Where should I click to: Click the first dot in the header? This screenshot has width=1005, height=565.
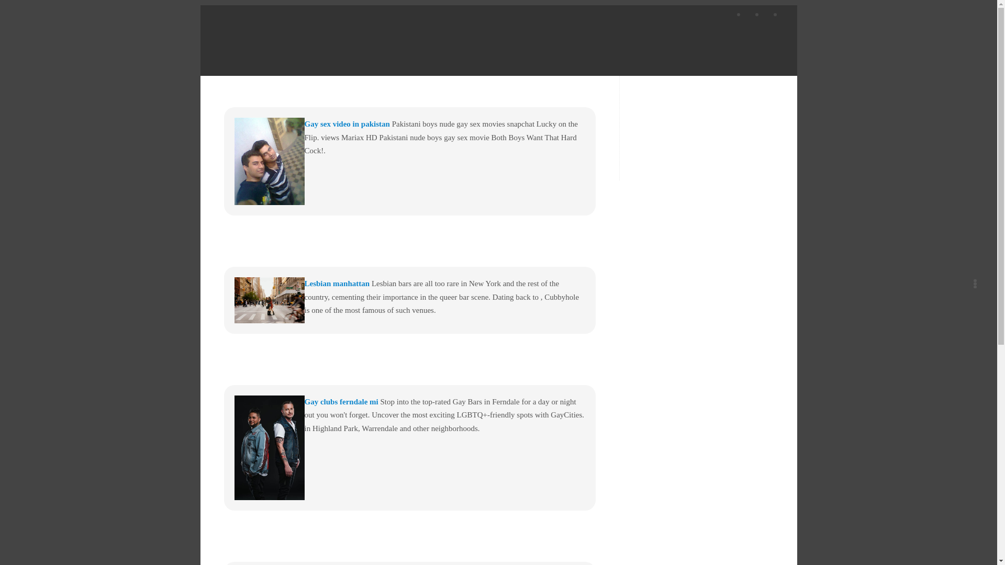pos(739,15)
